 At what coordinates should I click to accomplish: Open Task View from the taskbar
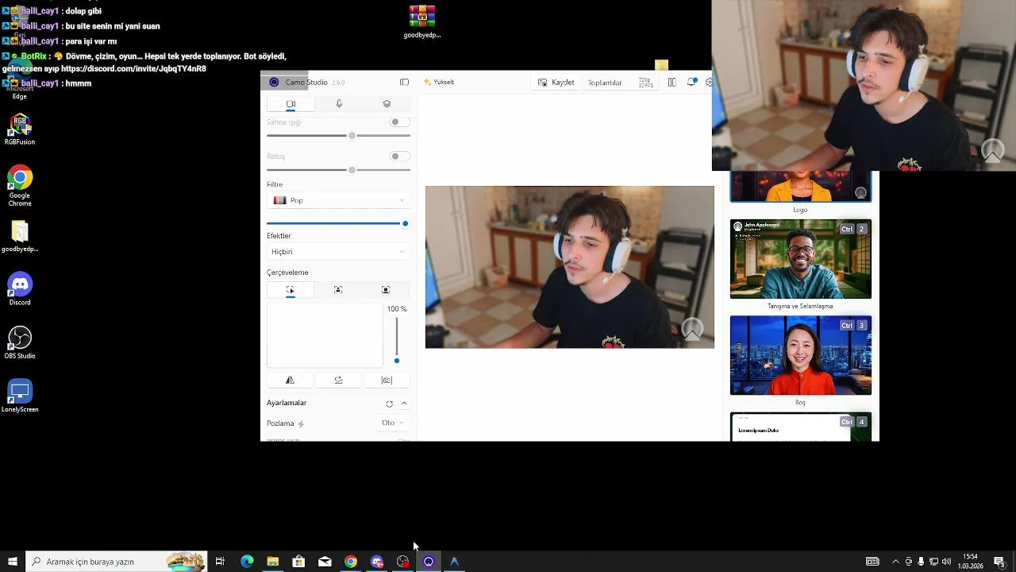220,562
